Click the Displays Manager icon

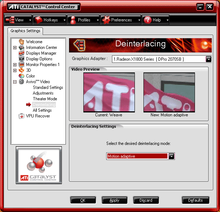click(21, 53)
